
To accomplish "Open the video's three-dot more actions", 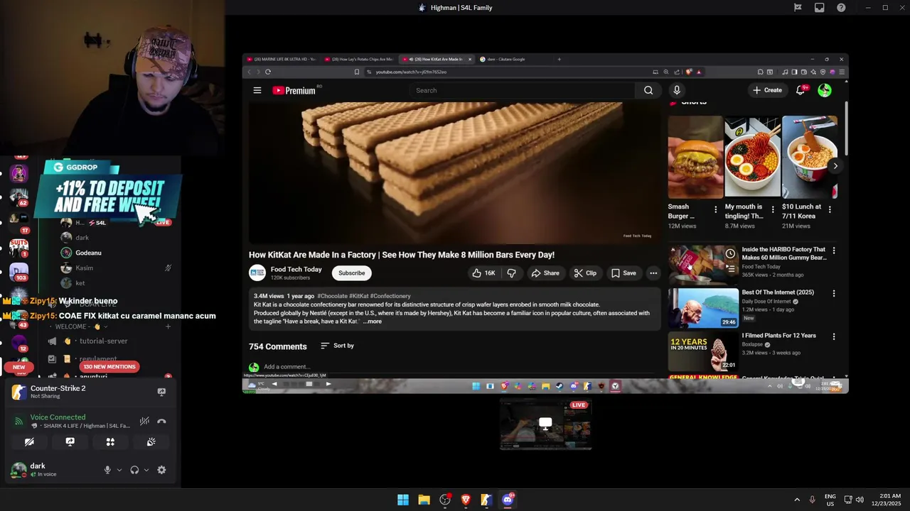I will coord(653,273).
